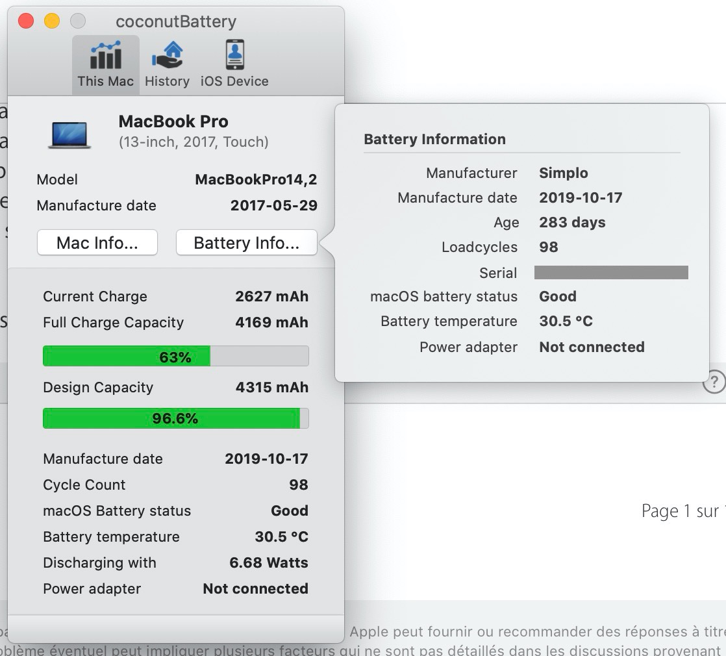Click the Discharging with label
This screenshot has width=726, height=656.
click(x=99, y=562)
